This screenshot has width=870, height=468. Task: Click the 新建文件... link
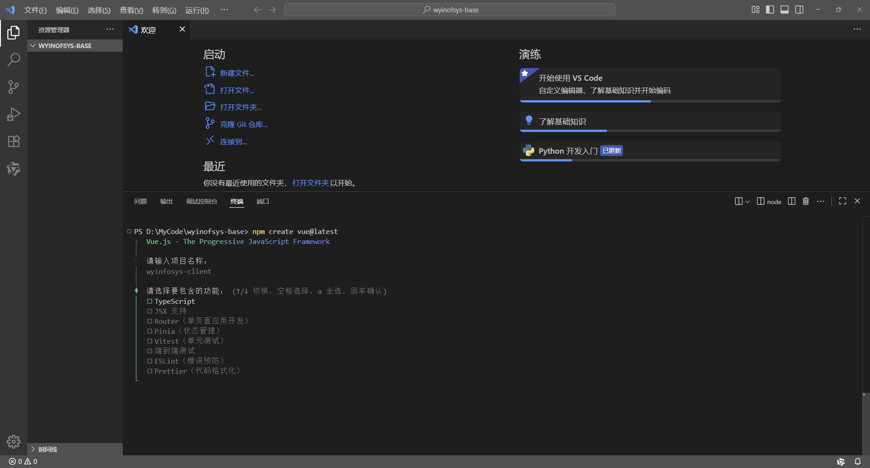pos(237,73)
